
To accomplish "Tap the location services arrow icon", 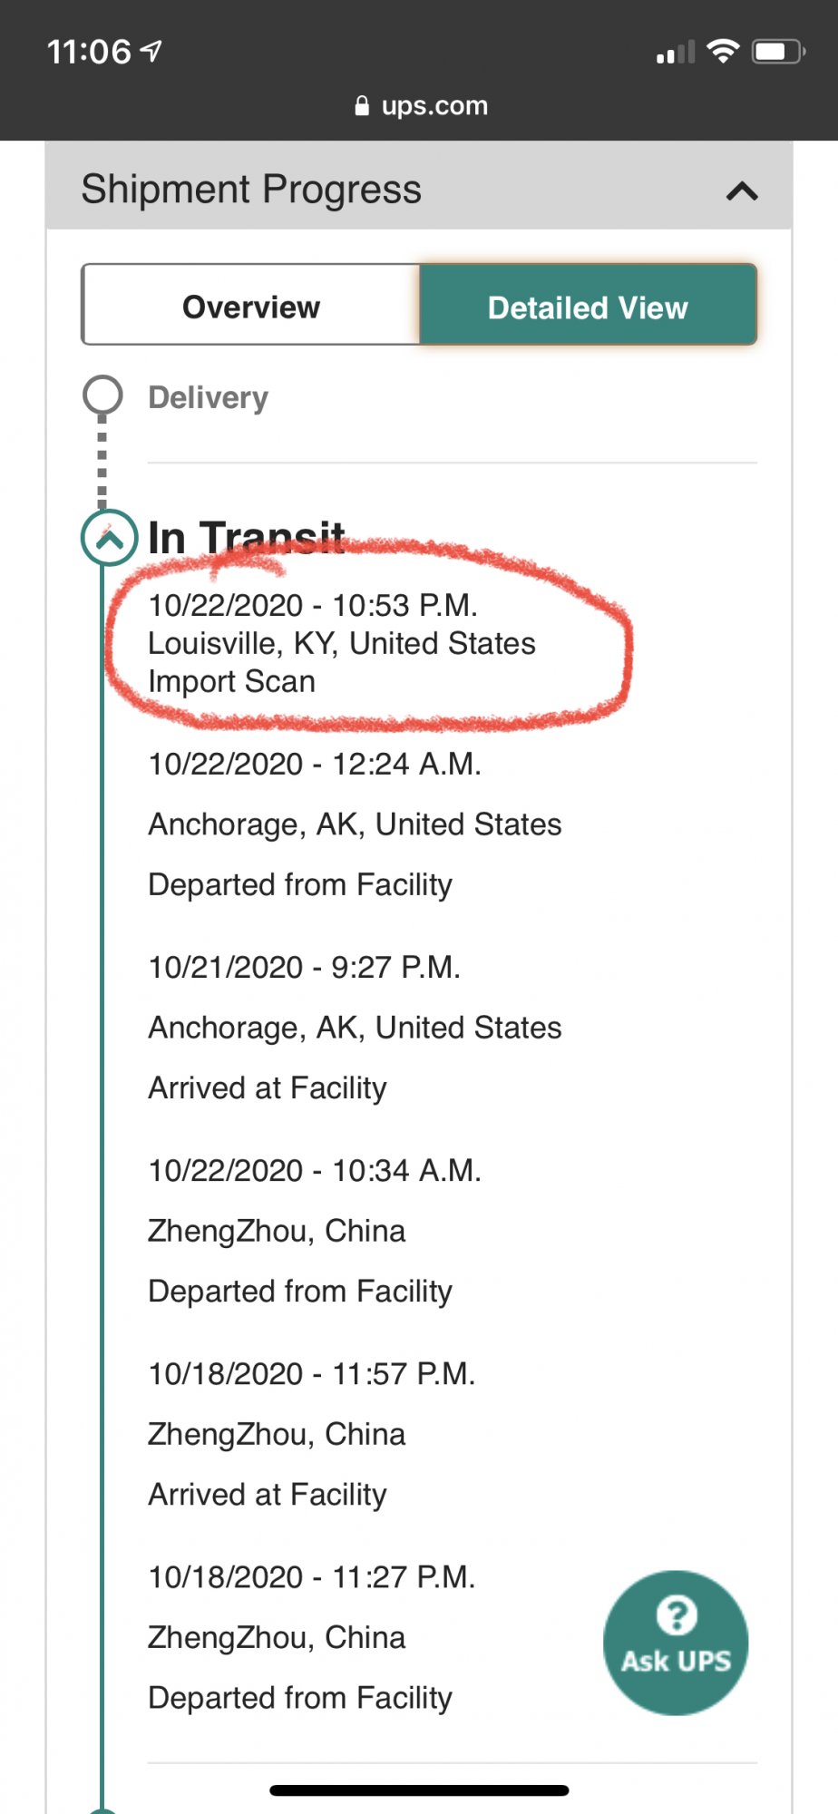I will pyautogui.click(x=152, y=52).
